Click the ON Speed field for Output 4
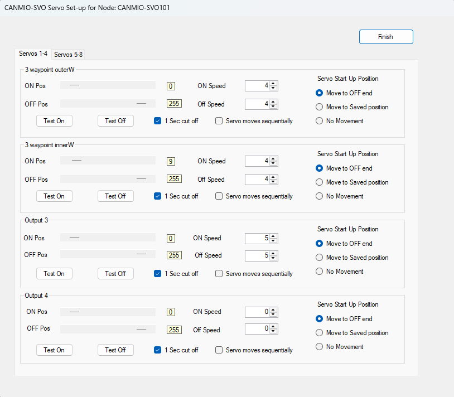 click(x=257, y=312)
